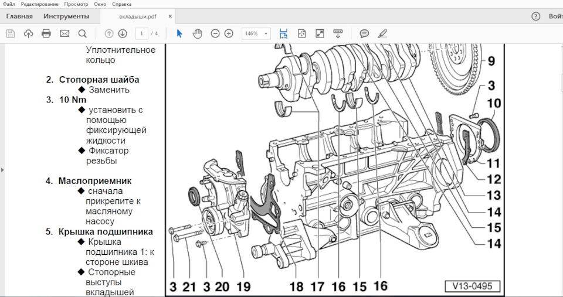The image size is (563, 297).
Task: Click the figure label V13-0495
Action: tap(472, 286)
